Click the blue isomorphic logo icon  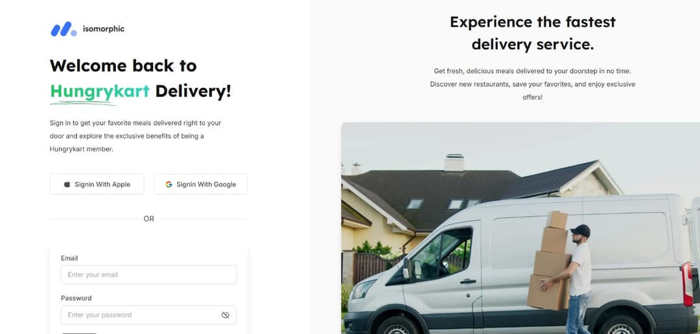point(64,29)
